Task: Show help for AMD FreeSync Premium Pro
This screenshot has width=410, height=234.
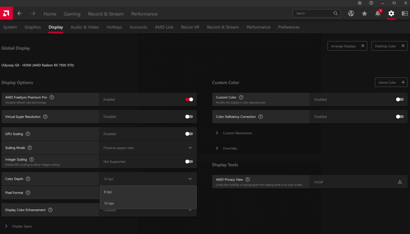Action: (x=52, y=97)
